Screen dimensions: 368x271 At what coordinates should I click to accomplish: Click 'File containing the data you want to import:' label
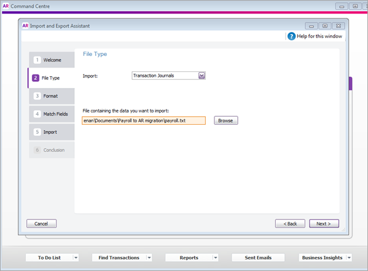click(126, 111)
